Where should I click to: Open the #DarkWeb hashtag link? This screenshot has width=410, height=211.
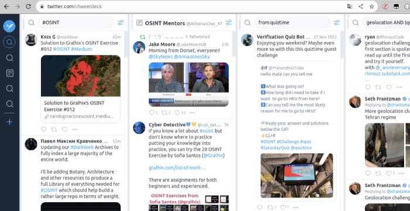[82, 147]
